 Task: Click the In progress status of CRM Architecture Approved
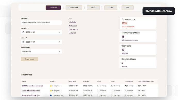[x=55, y=86]
